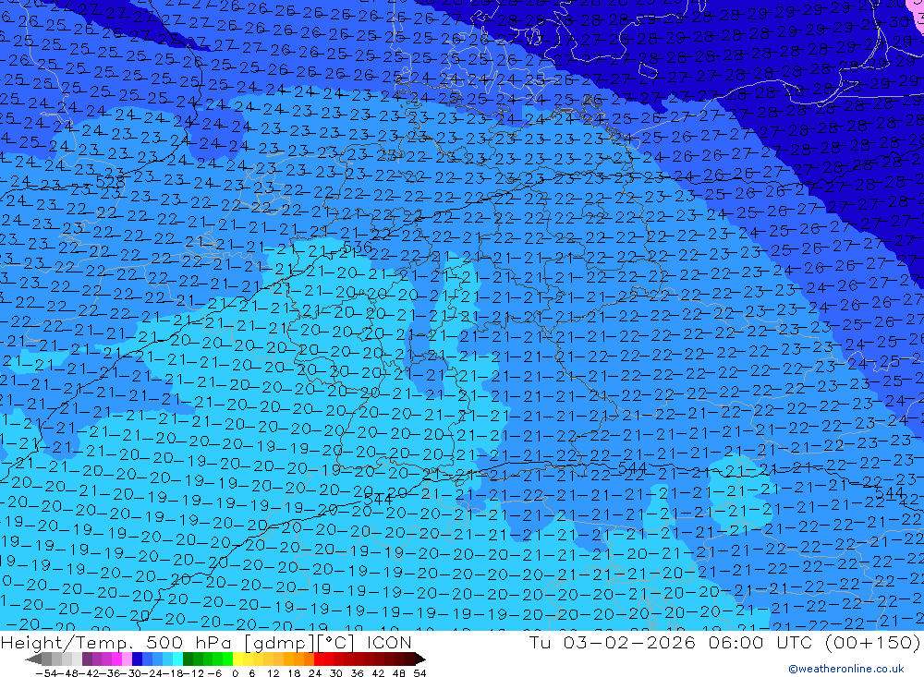The image size is (924, 677).
Task: Pick the bright red swatch above legend value 24
Action: [x=319, y=659]
